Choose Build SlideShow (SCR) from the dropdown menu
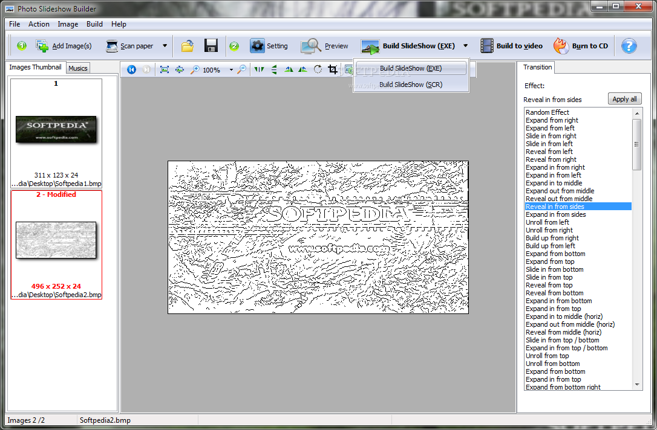This screenshot has width=657, height=430. (x=411, y=85)
